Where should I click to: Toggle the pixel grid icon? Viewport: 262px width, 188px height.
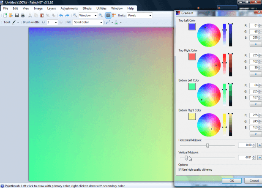tap(108, 15)
